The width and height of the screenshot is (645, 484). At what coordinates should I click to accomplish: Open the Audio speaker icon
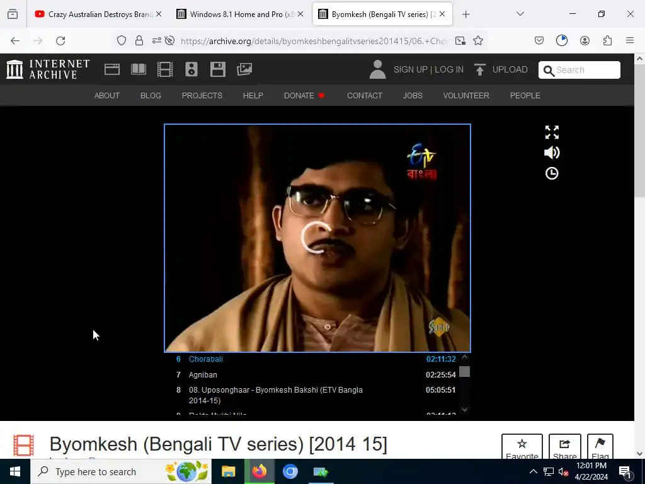point(191,69)
